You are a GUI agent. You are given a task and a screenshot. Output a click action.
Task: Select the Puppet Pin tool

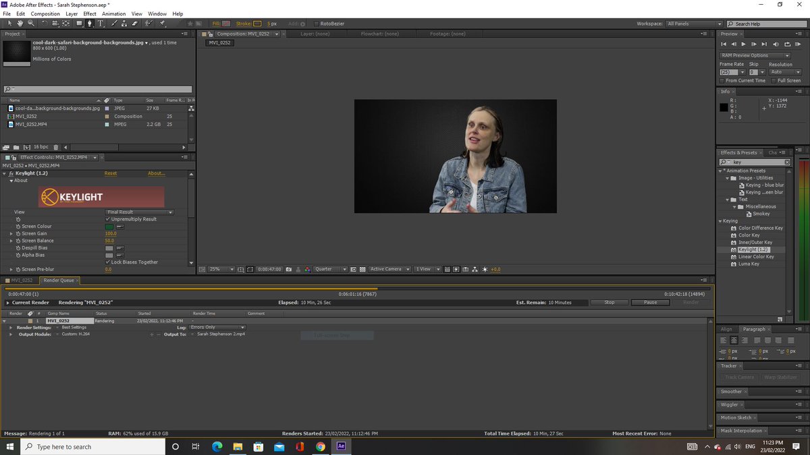click(x=162, y=23)
